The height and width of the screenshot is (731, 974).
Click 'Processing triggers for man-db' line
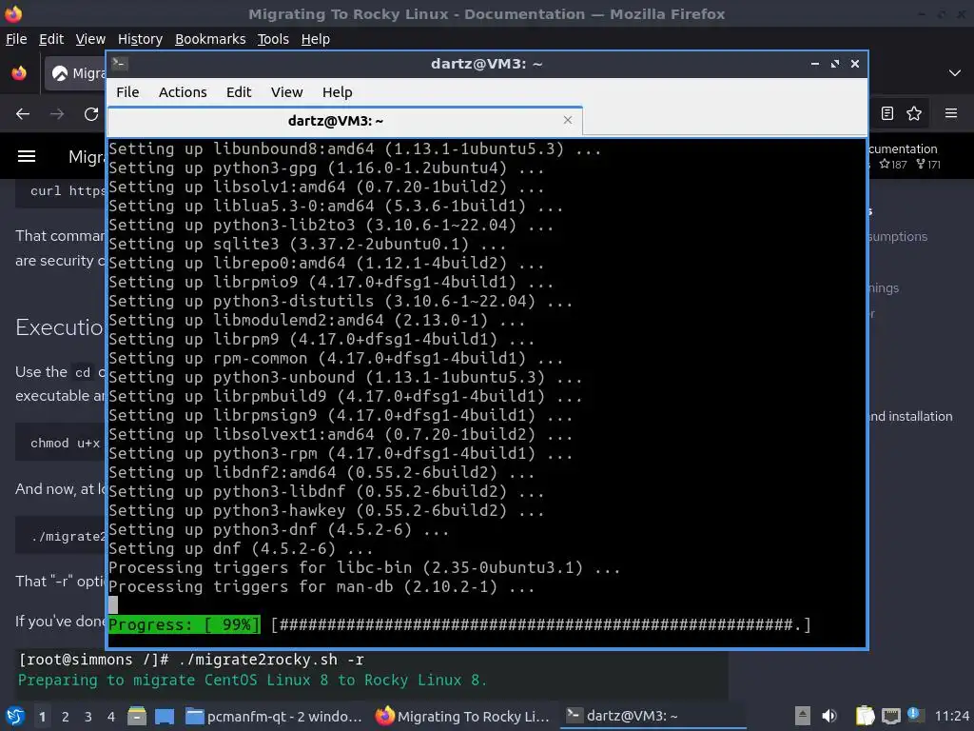(x=321, y=586)
